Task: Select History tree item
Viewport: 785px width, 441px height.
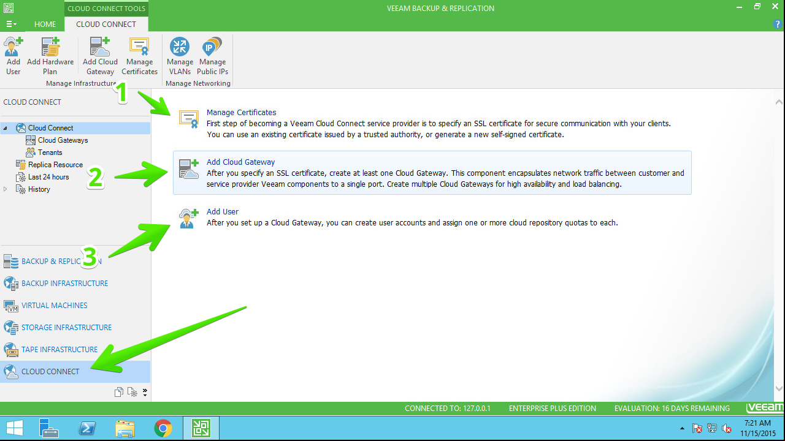Action: [39, 189]
